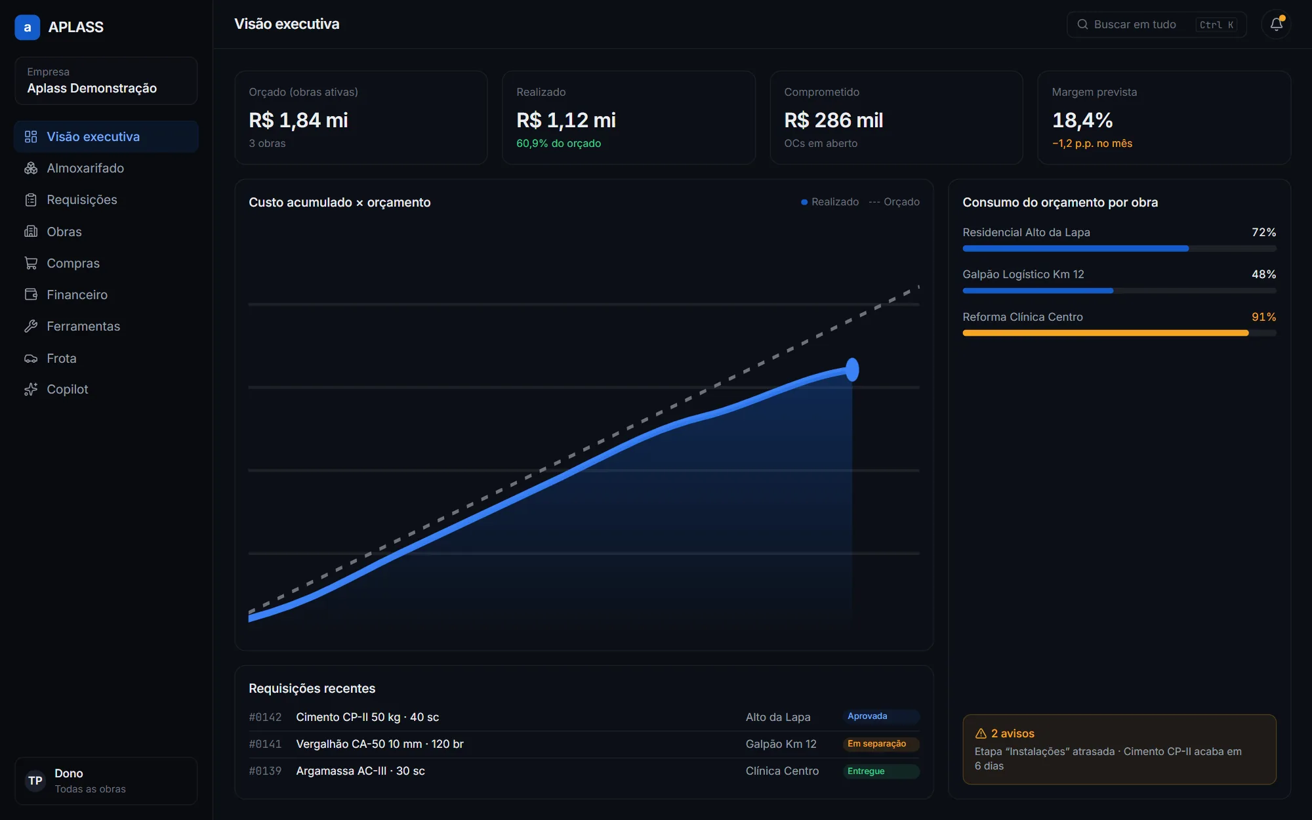Open requisition #0142 Cimento CP-II row
This screenshot has height=820, width=1312.
pyautogui.click(x=584, y=717)
